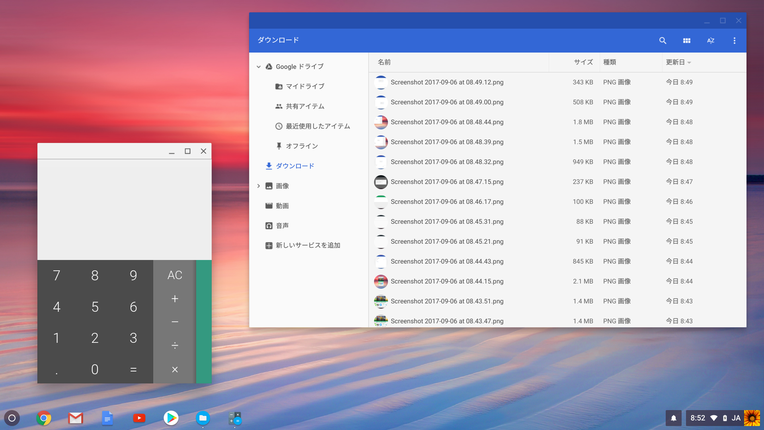Switch the file list to grid view
The height and width of the screenshot is (430, 764).
687,40
